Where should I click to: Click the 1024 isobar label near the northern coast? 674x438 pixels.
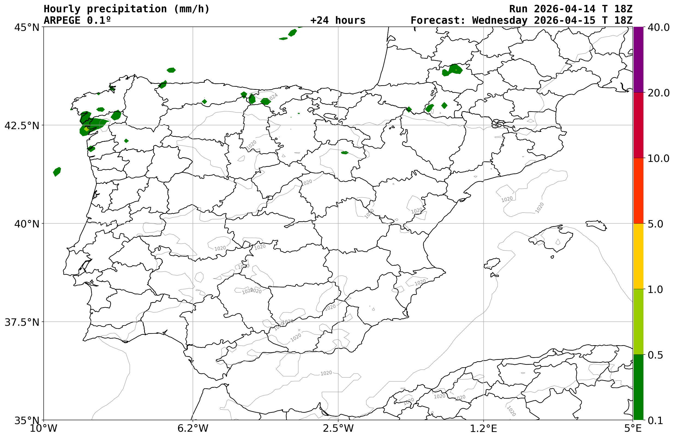click(273, 97)
